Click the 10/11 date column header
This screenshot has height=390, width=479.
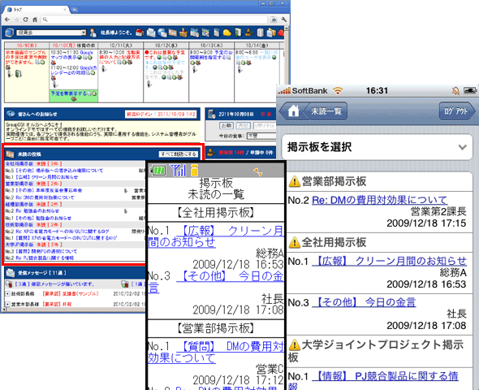[120, 45]
